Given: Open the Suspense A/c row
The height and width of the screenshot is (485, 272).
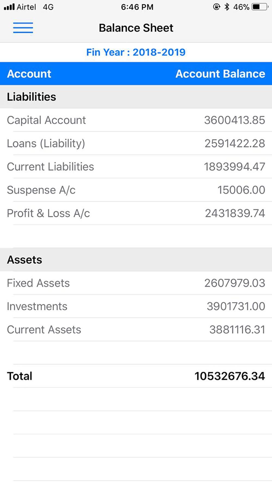Looking at the screenshot, I should pyautogui.click(x=136, y=190).
